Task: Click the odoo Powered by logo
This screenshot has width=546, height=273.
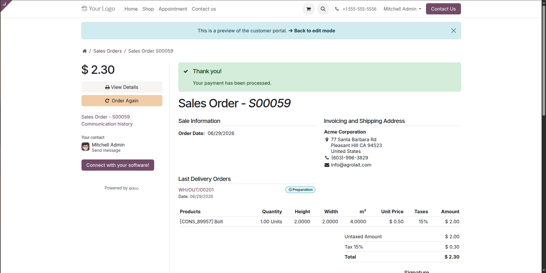Action: (x=134, y=188)
